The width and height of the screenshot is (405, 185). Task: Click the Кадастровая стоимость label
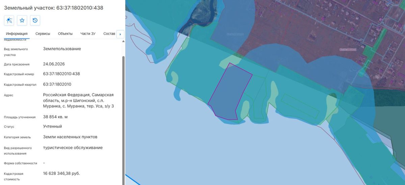pyautogui.click(x=14, y=176)
